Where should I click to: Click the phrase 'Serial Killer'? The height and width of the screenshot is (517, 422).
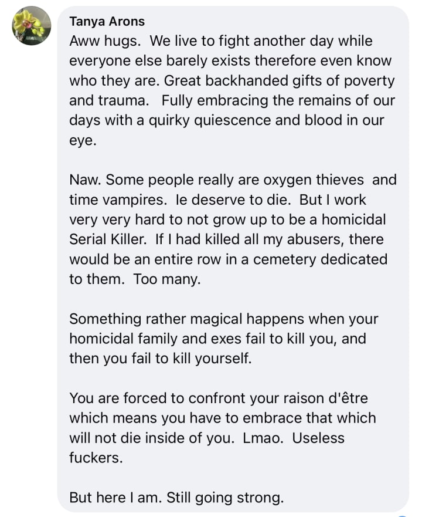click(107, 239)
